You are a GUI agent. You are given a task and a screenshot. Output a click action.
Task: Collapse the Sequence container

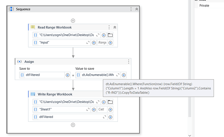click(137, 9)
